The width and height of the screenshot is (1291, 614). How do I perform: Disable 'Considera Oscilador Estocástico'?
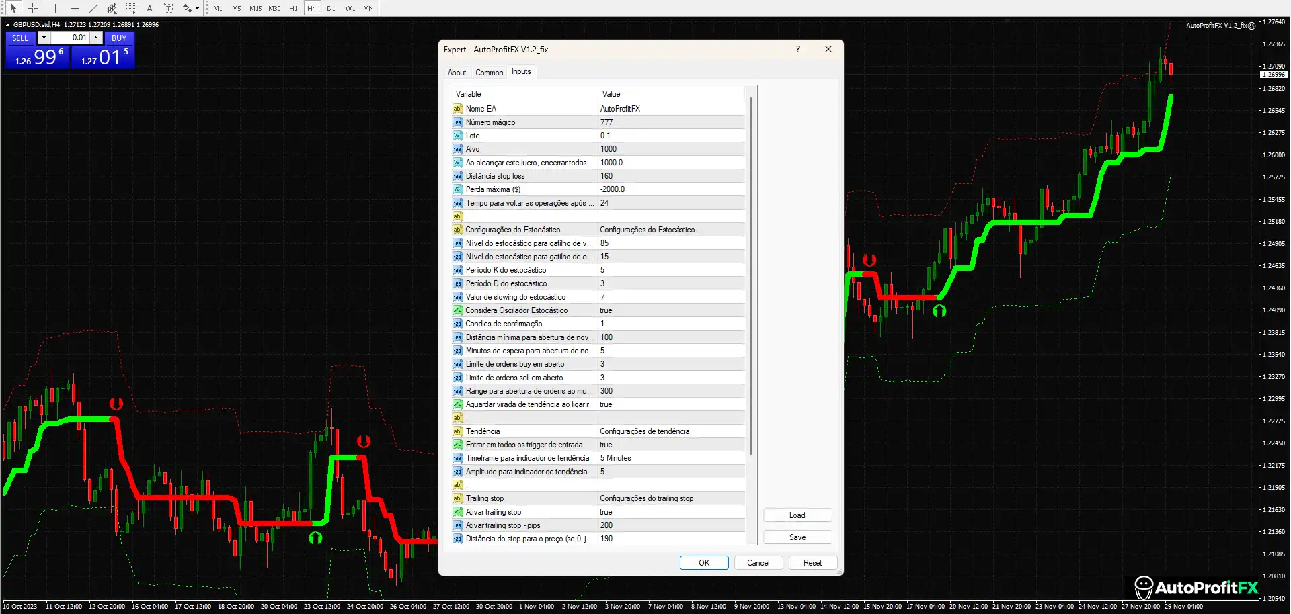coord(670,310)
